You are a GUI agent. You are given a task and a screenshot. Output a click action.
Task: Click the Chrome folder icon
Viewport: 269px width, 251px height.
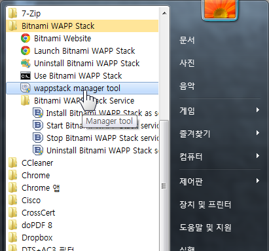point(13,176)
